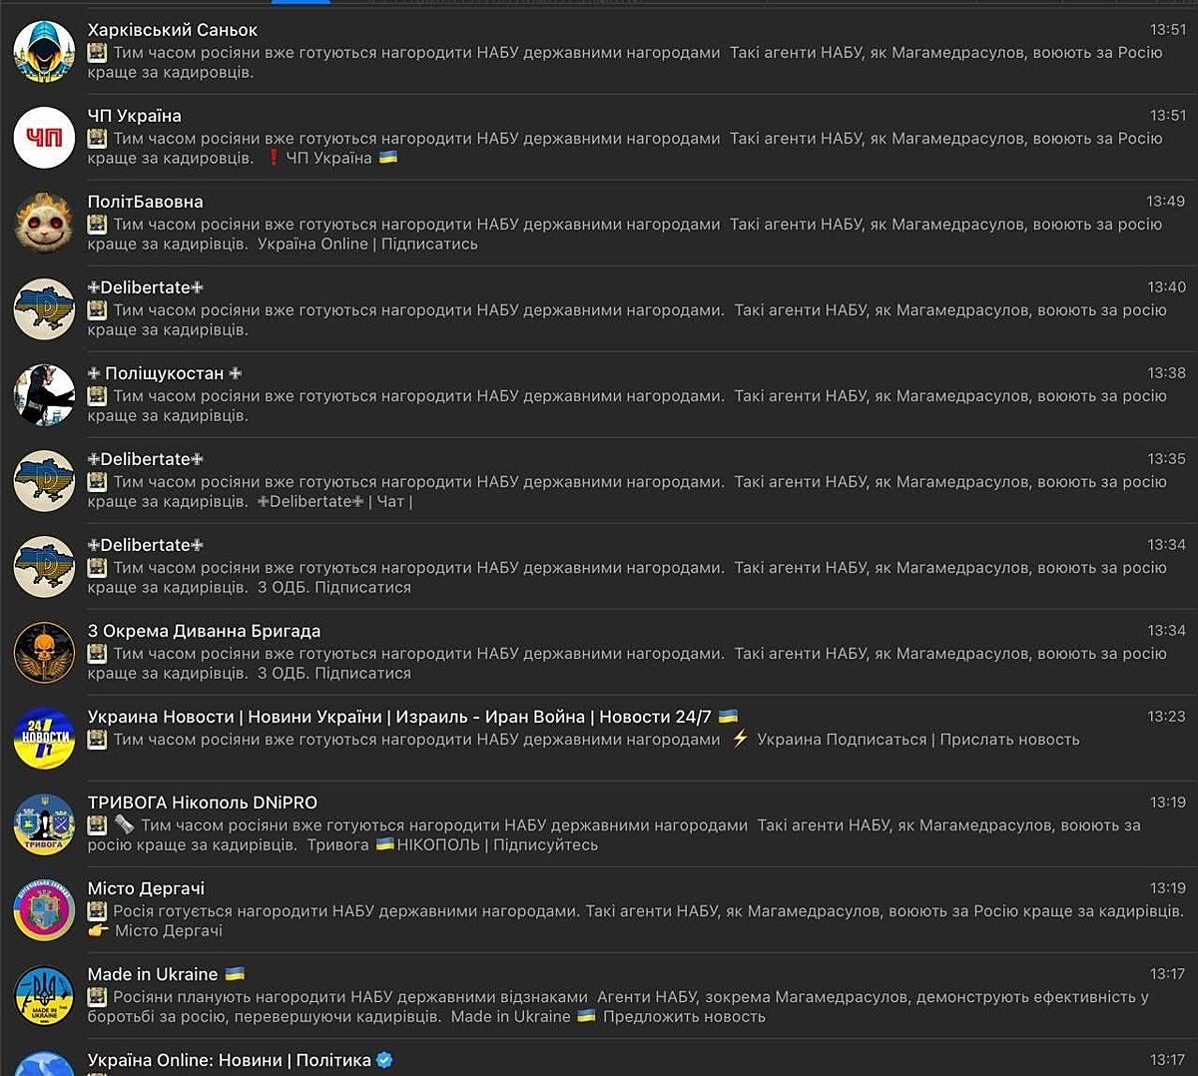This screenshot has height=1076, width=1198.
Task: Open the Харківський Саньок channel title
Action: (173, 30)
